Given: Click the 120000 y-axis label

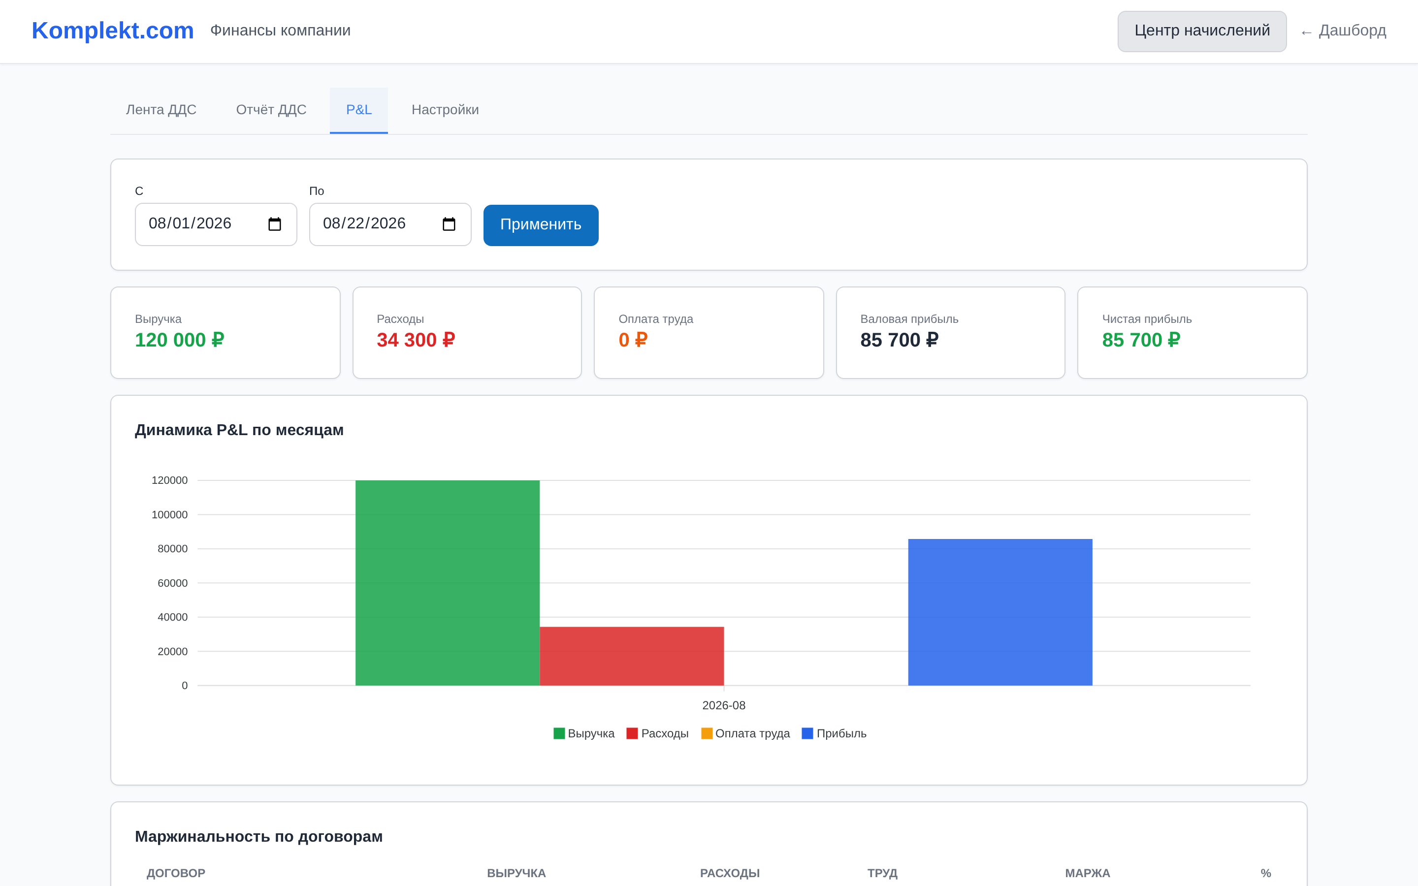Looking at the screenshot, I should click(x=169, y=480).
